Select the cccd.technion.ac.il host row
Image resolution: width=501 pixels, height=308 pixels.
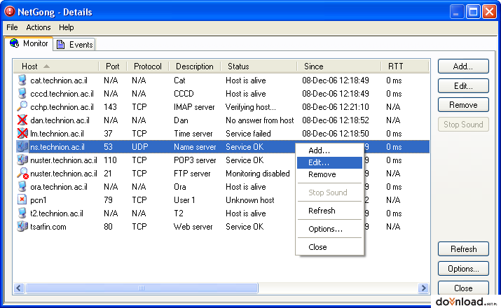(222, 94)
